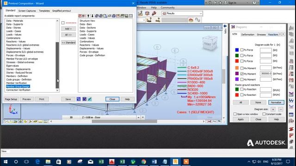Click the story up arrow beside Base
Viewport: 296px width, 166px height.
pyautogui.click(x=138, y=117)
